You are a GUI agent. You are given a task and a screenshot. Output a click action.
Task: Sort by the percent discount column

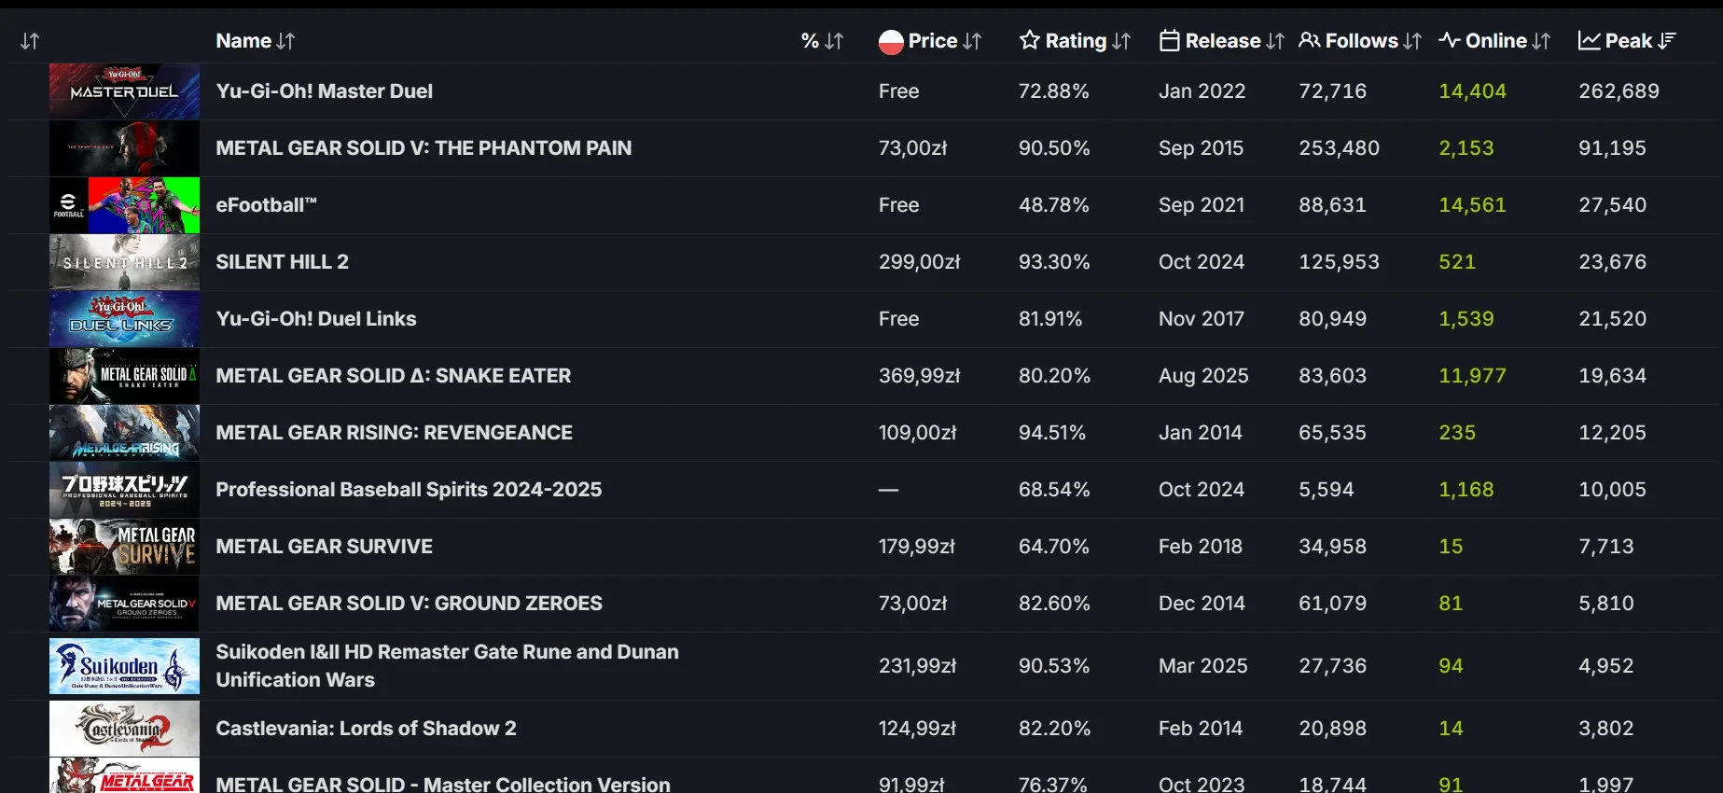821,41
